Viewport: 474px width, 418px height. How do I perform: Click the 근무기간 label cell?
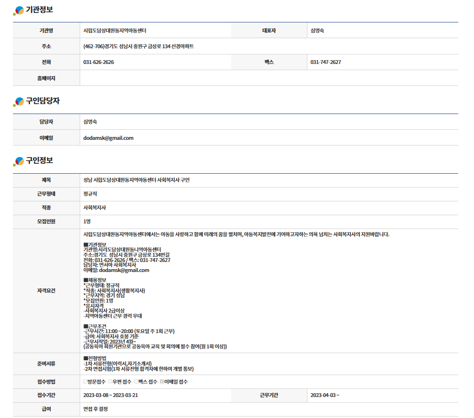269,395
